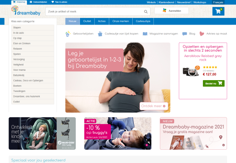
Task: Select the Voor mama category
Action: [x=33, y=70]
